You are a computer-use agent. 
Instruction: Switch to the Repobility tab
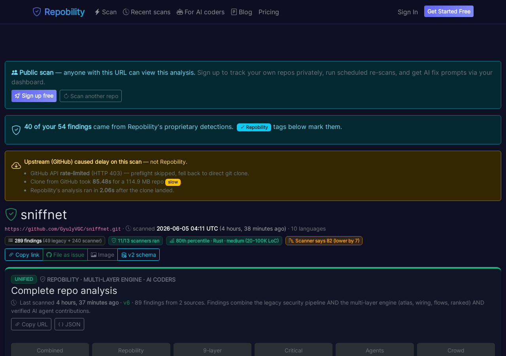[x=131, y=350]
